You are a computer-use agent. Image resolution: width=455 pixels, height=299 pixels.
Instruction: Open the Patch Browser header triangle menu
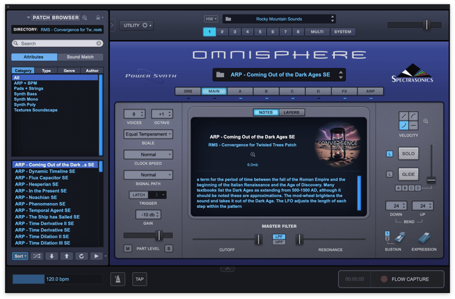click(28, 18)
